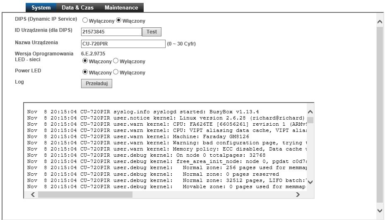This screenshot has width=385, height=220.
Task: Click log box scroll left arrow
Action: click(33, 194)
